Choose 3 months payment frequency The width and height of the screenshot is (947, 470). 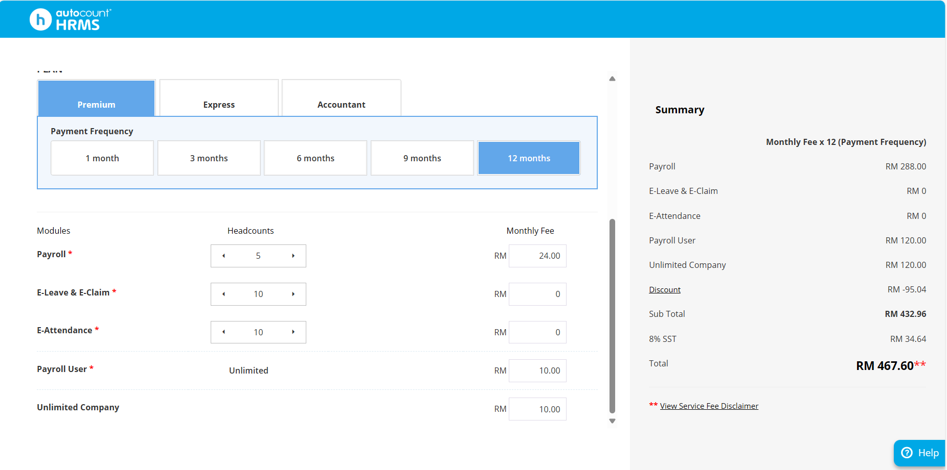[209, 158]
